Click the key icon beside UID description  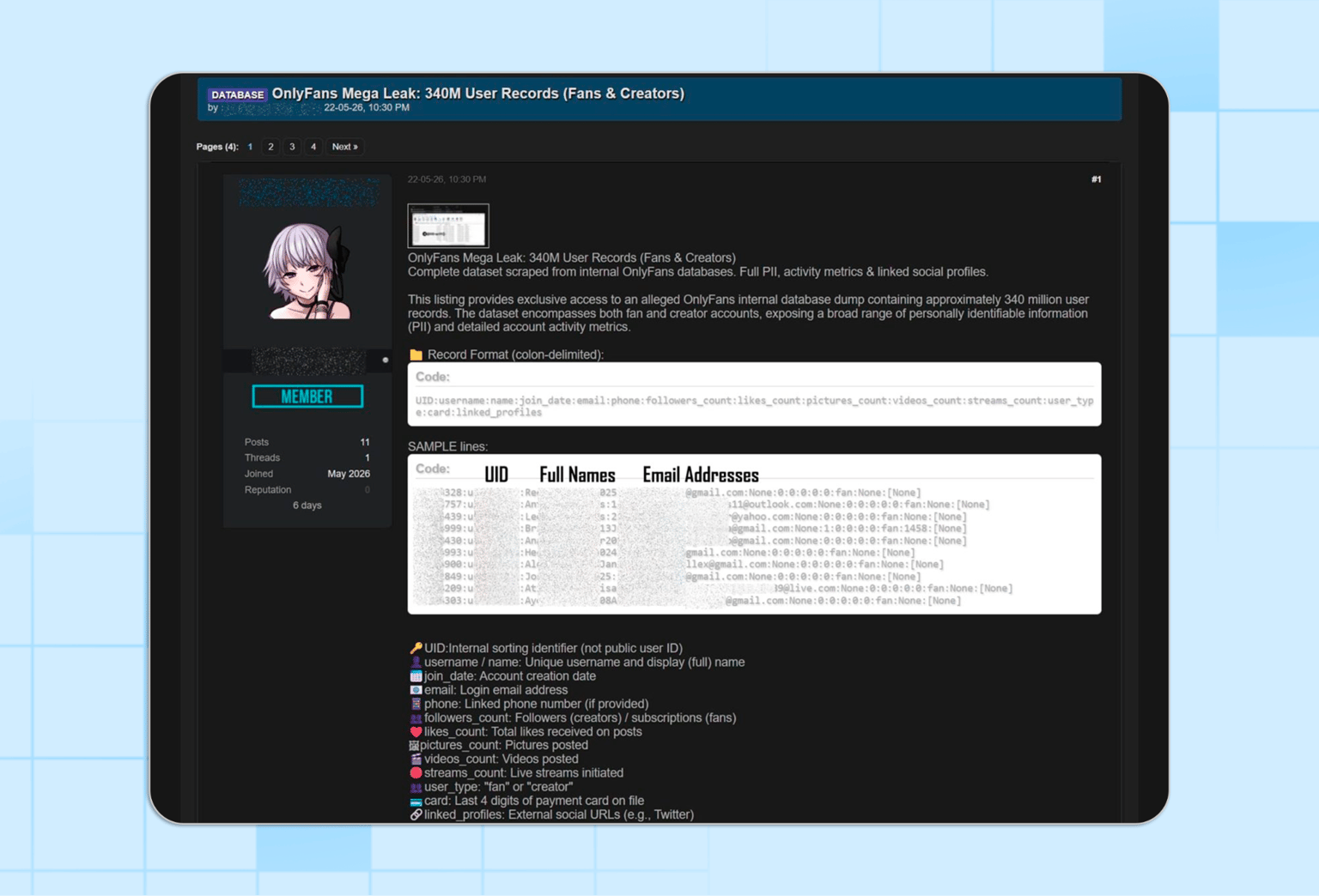[416, 648]
